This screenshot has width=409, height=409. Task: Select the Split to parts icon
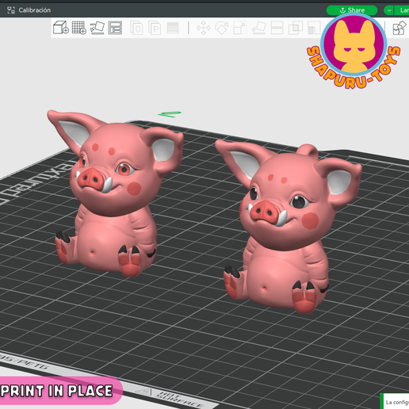(x=155, y=28)
